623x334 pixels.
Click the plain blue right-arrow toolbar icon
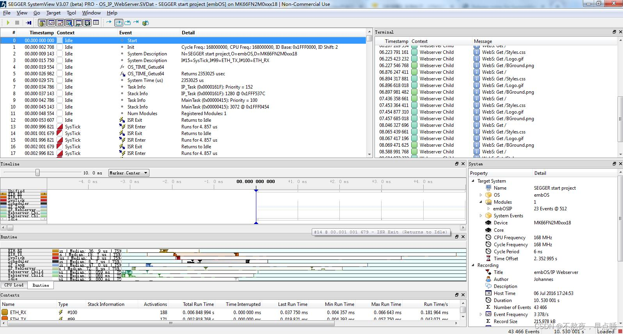[109, 22]
